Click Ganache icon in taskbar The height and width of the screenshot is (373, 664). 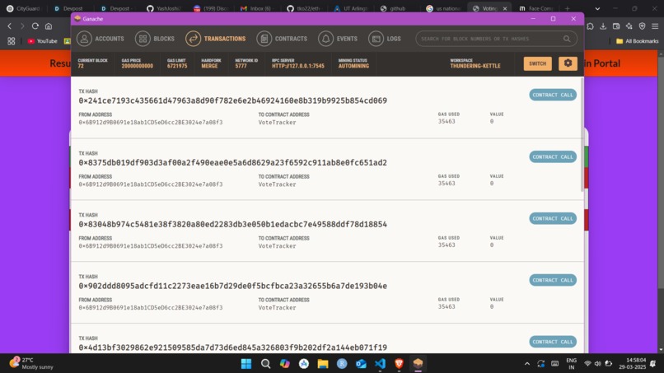pos(418,363)
